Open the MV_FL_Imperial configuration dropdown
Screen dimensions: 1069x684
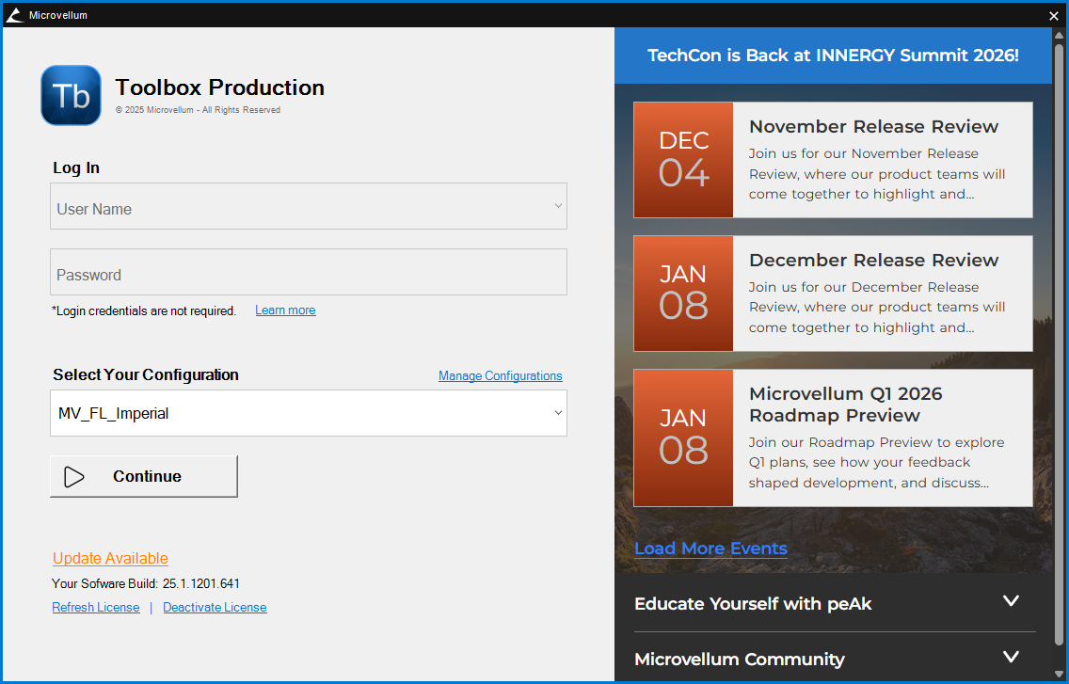558,413
